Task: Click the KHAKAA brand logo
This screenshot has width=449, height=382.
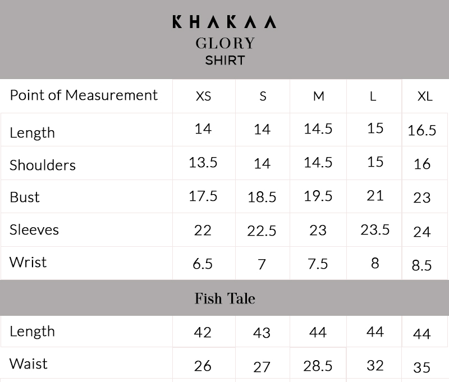Action: coord(224,22)
